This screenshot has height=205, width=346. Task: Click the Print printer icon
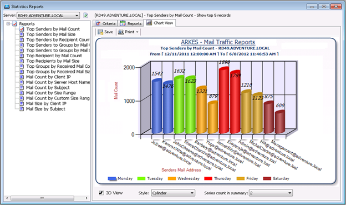(x=121, y=32)
